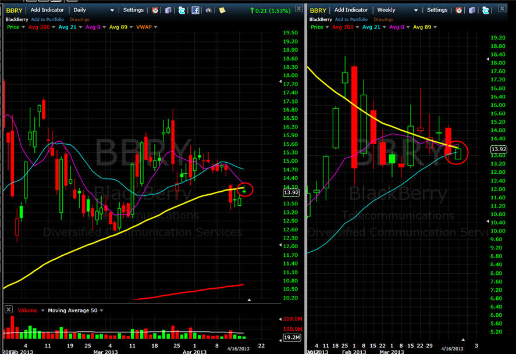Image resolution: width=516 pixels, height=354 pixels.
Task: Click the 19.2M volume tag
Action: (291, 338)
